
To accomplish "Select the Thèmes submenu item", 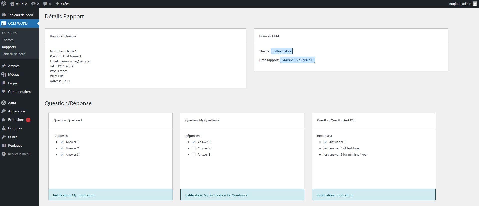I will [x=8, y=40].
